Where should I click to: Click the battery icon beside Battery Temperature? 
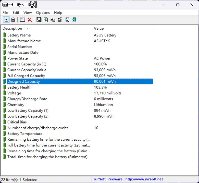(4, 133)
